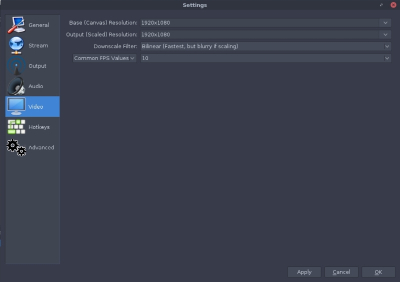Screen dimensions: 400x282
Task: Open the Downscale Filter dropdown
Action: point(265,47)
